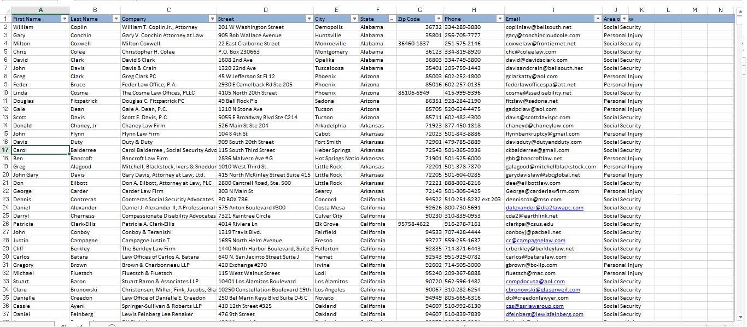Open the sorted State filter button

[390, 19]
